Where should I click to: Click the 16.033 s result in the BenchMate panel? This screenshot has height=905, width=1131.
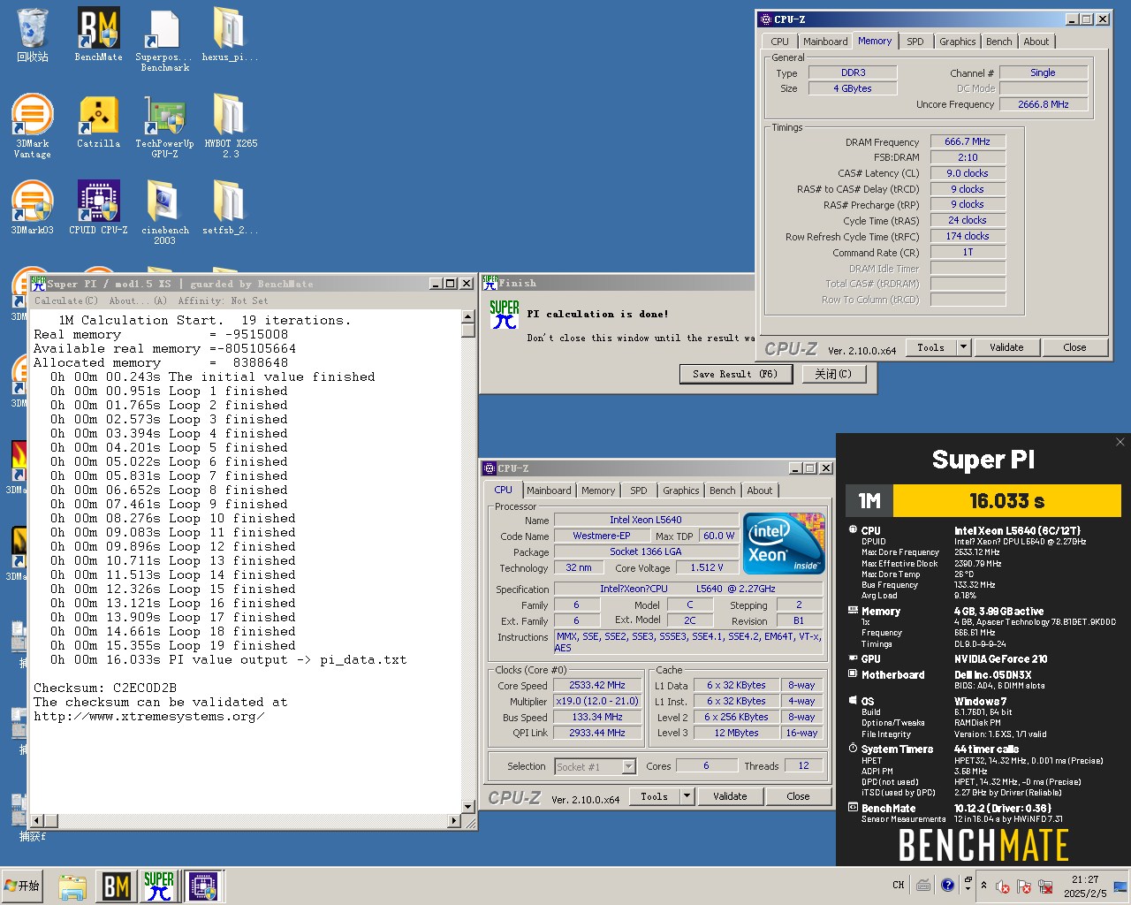tap(1007, 501)
